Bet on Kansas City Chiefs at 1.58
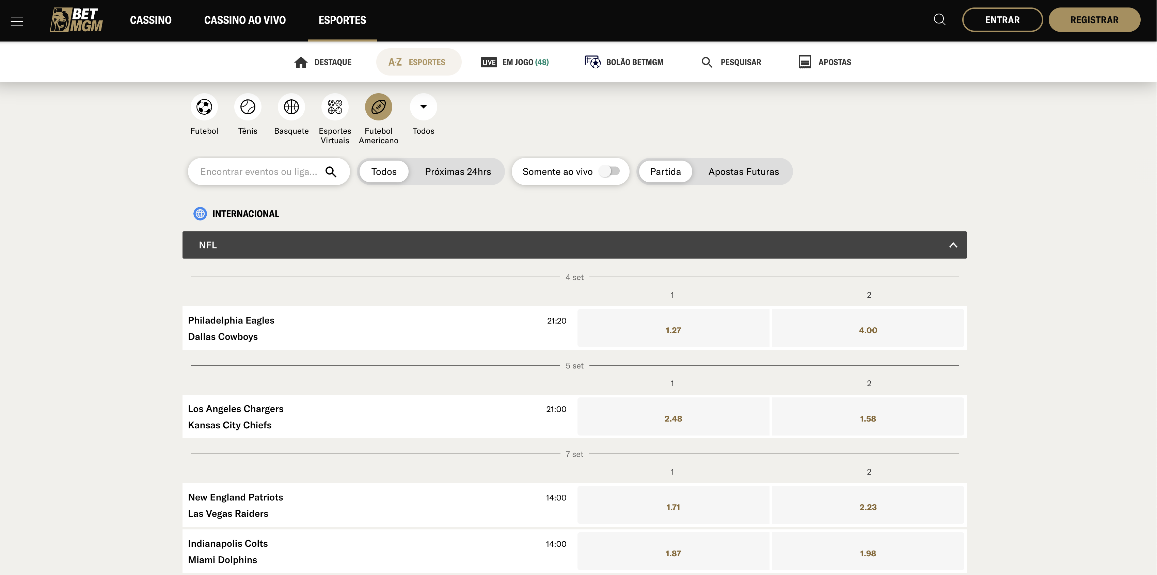Screen dimensions: 1157x575 (x=868, y=416)
